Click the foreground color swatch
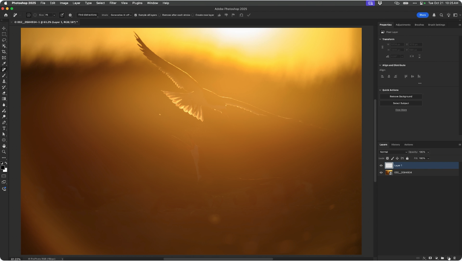 3,168
